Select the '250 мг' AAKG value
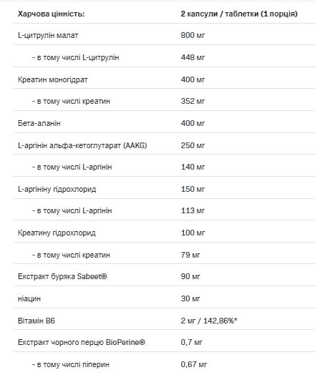 coord(193,145)
